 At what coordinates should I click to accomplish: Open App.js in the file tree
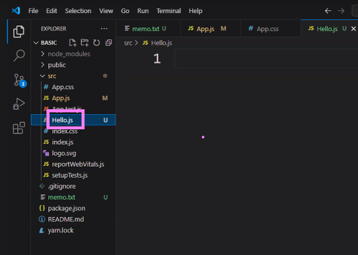click(73, 98)
